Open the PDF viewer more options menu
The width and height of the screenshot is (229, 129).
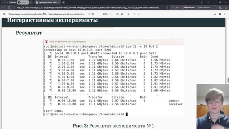[225, 14]
